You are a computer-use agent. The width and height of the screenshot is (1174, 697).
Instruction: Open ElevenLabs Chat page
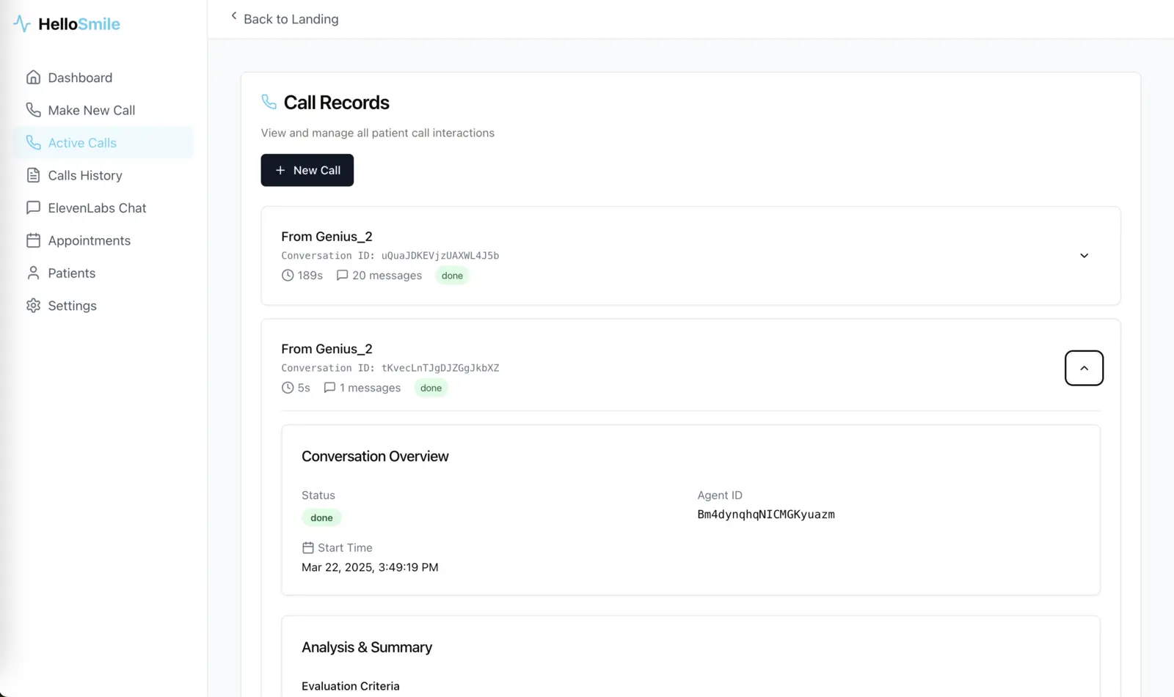103,207
